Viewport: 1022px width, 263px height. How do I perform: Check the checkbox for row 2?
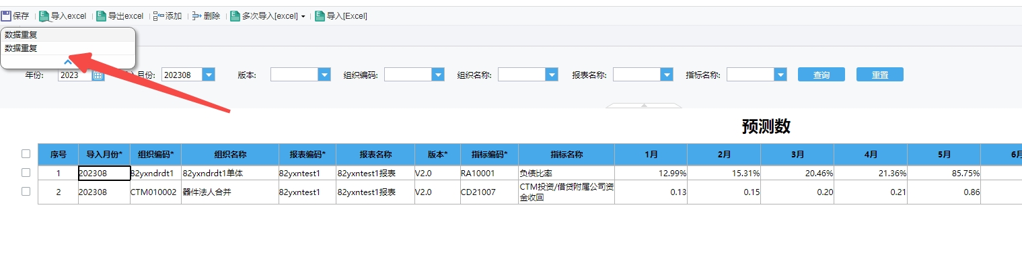(x=26, y=192)
